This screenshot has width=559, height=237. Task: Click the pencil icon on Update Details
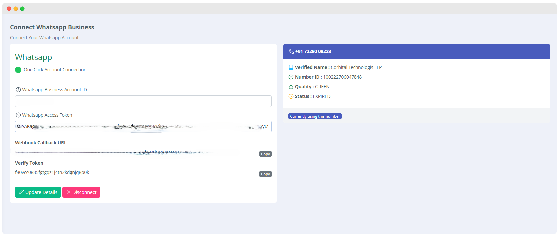point(21,192)
